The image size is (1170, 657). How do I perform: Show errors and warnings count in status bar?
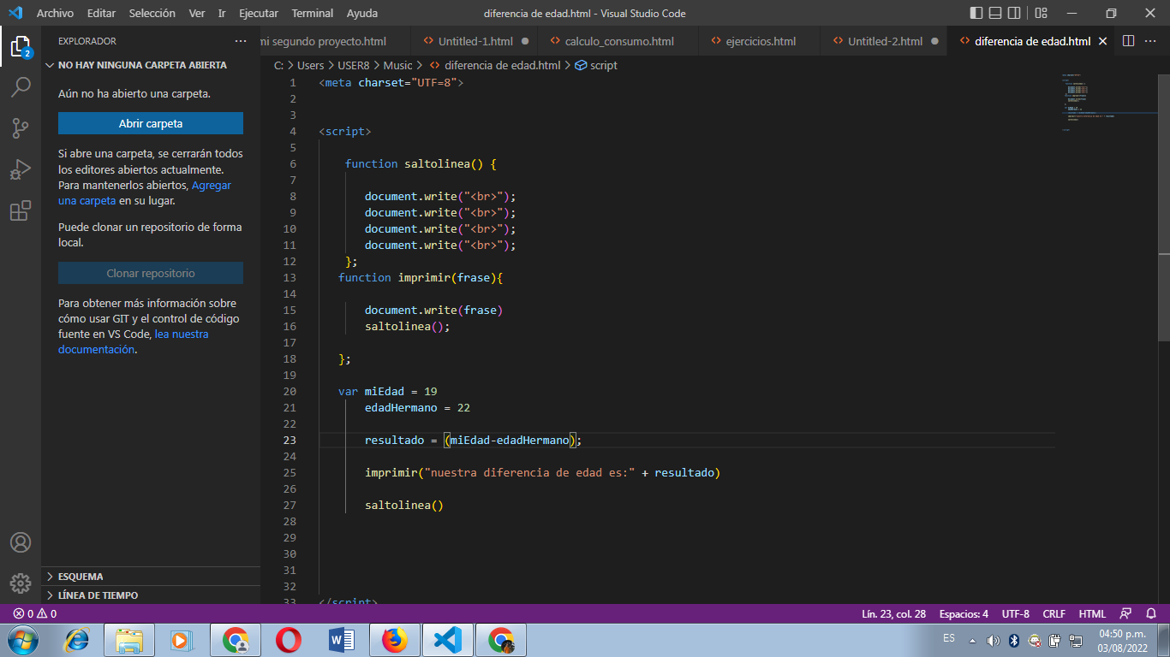(35, 613)
